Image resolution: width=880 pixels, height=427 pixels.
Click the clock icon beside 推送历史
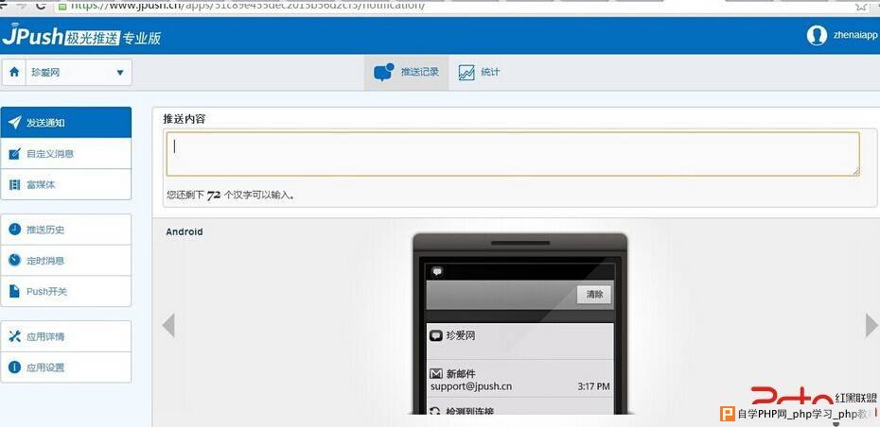[14, 230]
